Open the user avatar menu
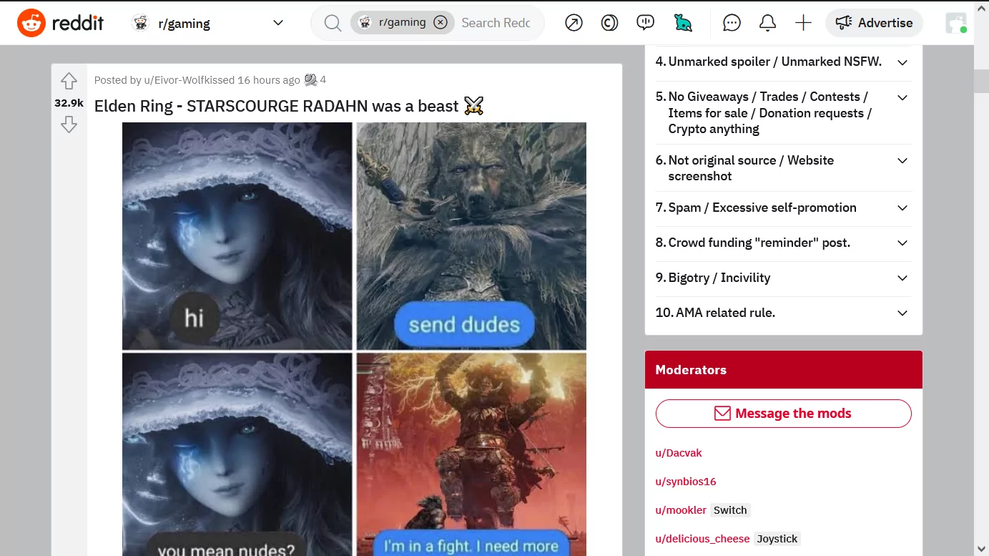Screen dimensions: 989x556 point(955,23)
